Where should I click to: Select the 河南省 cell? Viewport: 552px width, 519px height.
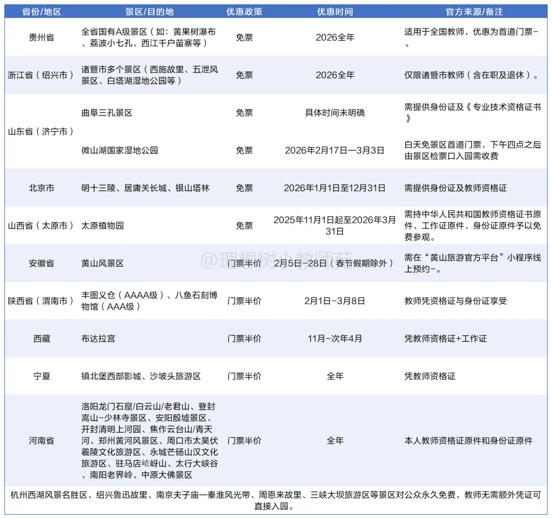pyautogui.click(x=41, y=440)
